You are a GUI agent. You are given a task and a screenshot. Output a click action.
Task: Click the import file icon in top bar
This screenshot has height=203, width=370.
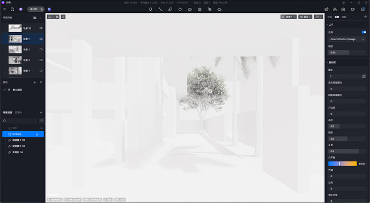click(x=12, y=9)
